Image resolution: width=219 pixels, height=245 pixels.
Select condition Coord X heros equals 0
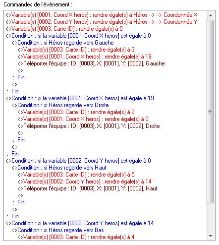tap(78, 36)
